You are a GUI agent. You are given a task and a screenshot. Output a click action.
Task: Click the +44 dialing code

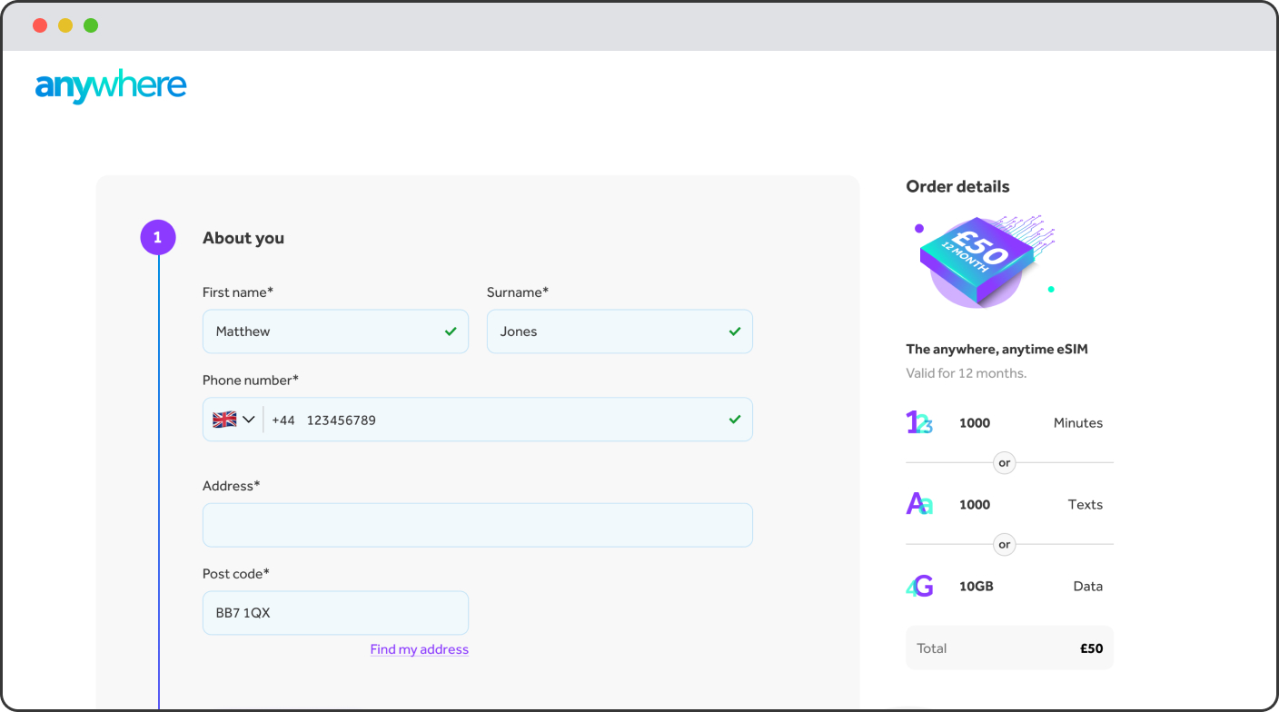click(x=283, y=420)
